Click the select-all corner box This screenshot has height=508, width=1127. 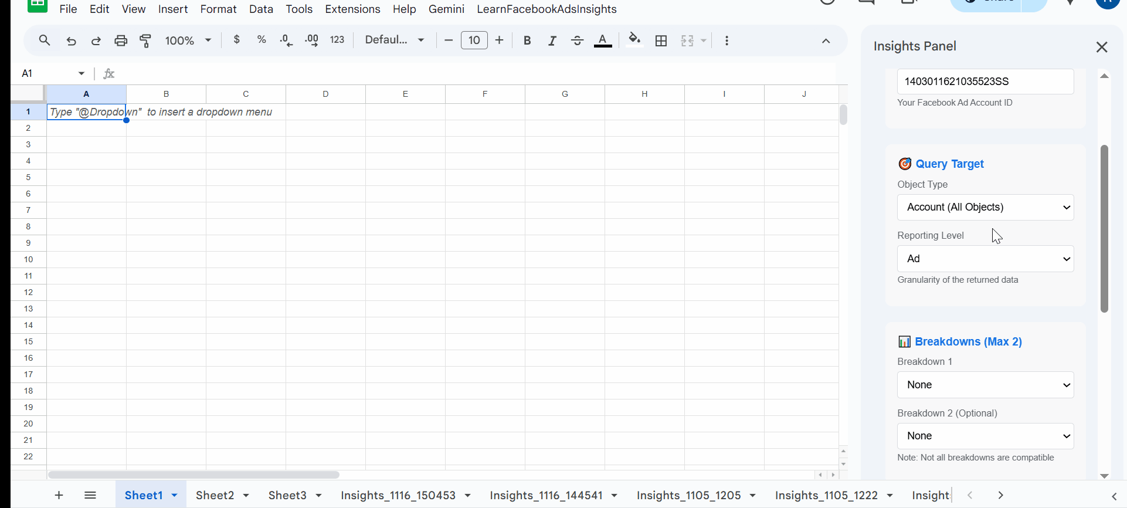[28, 94]
